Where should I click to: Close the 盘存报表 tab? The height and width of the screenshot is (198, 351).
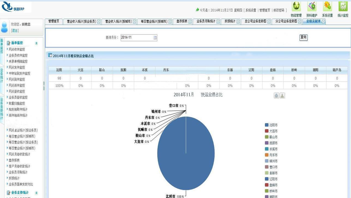(190, 22)
